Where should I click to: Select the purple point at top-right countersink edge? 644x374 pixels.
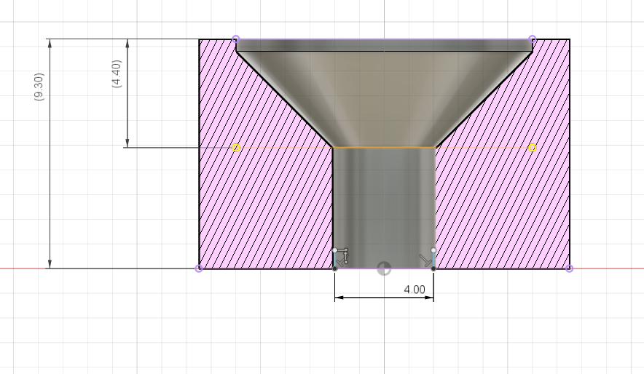pyautogui.click(x=533, y=39)
